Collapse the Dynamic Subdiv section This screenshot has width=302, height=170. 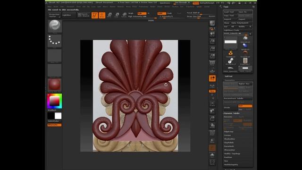point(232,113)
